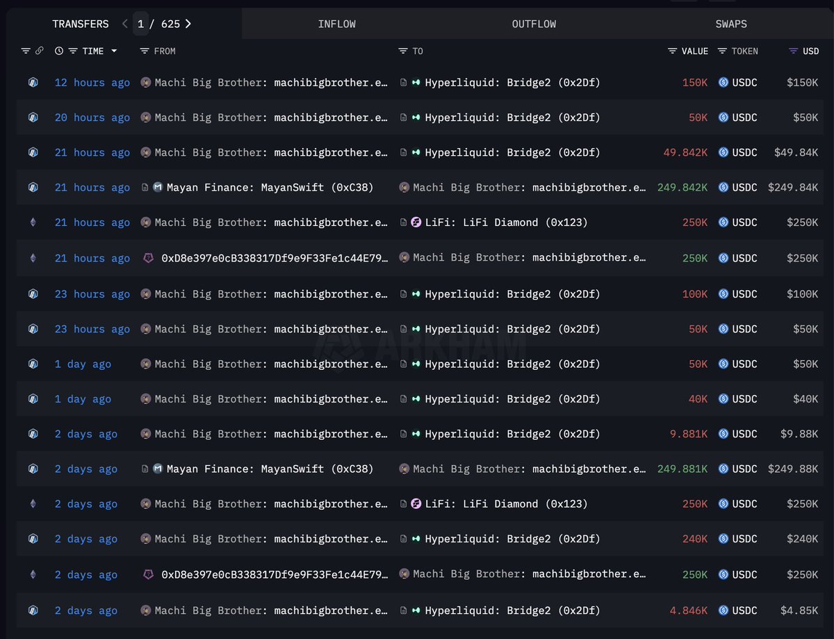The image size is (834, 639).
Task: Switch to the INFLOW tab
Action: [337, 24]
